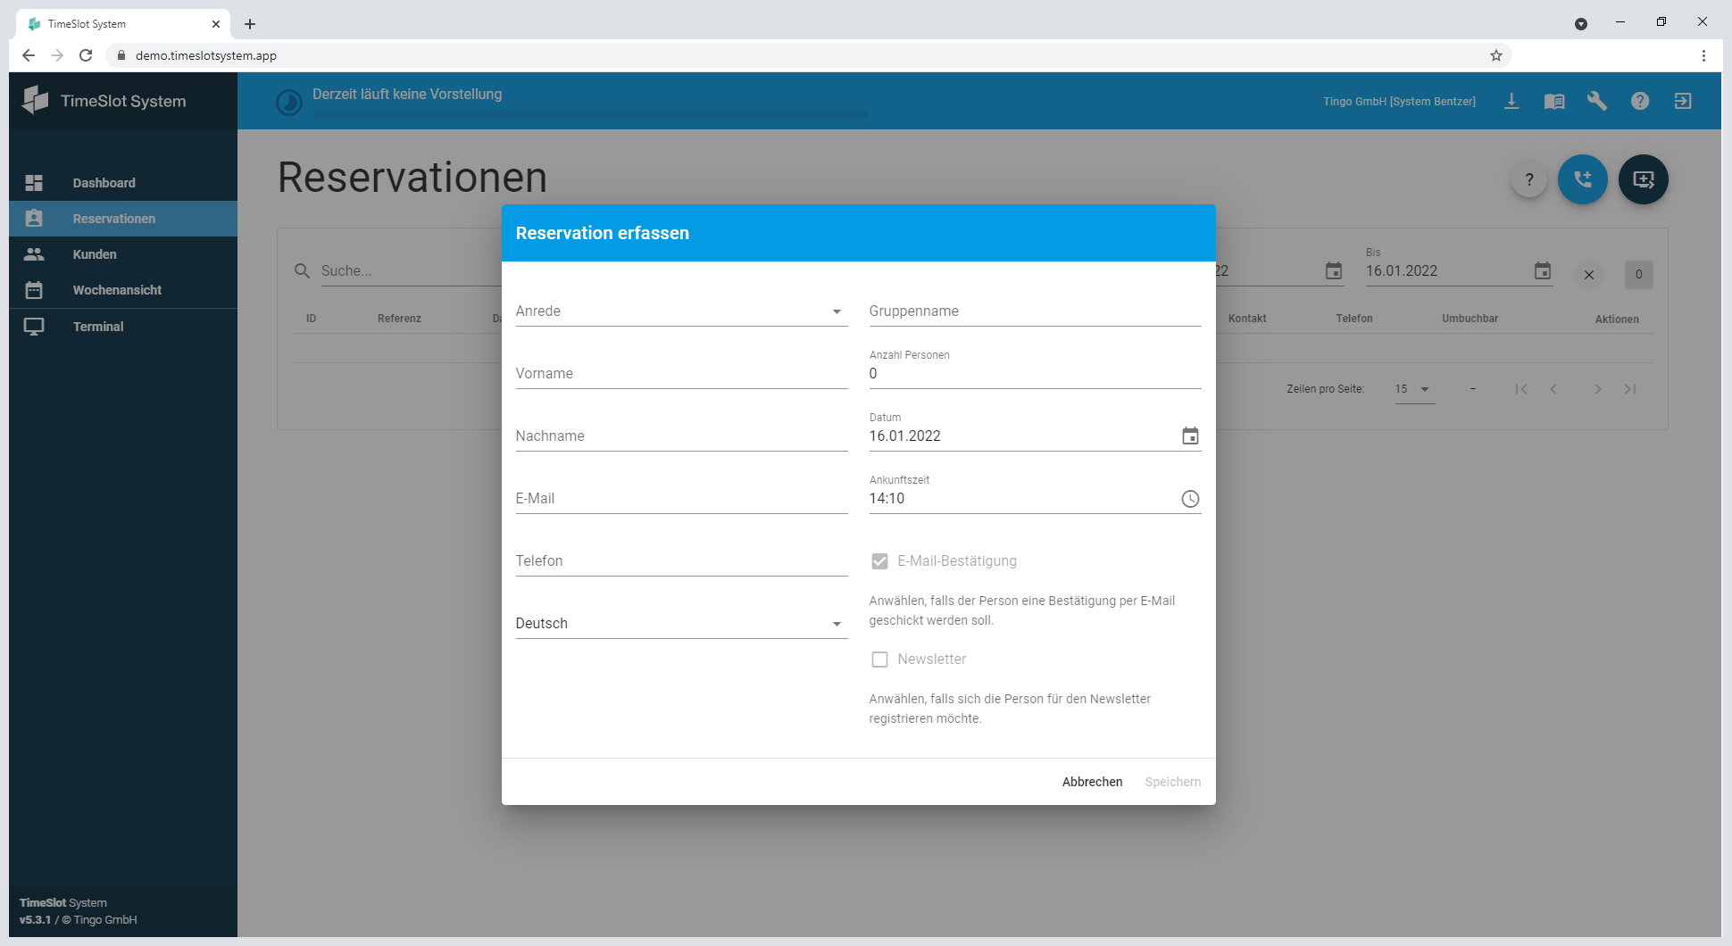Click the blue phone reservation button
Viewport: 1732px width, 946px height.
(x=1583, y=179)
